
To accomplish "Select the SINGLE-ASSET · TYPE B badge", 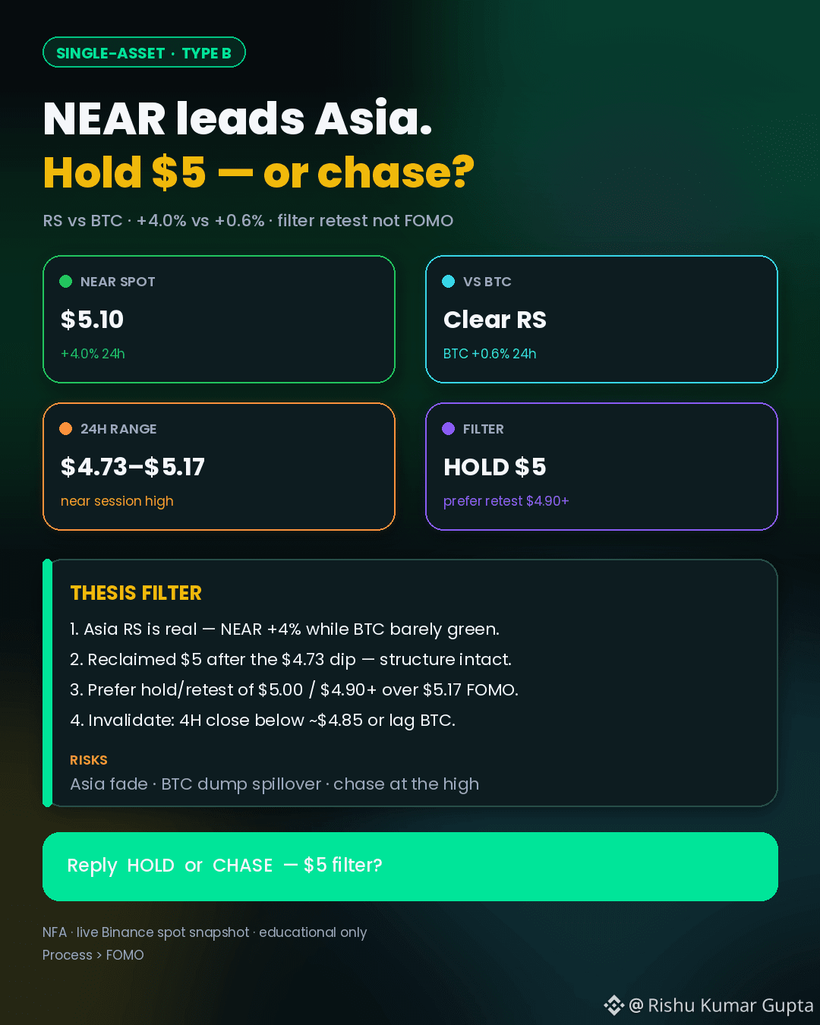I will click(x=144, y=52).
